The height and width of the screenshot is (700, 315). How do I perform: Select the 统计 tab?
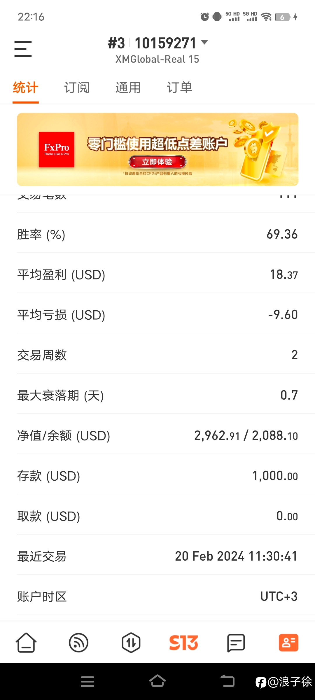point(26,87)
